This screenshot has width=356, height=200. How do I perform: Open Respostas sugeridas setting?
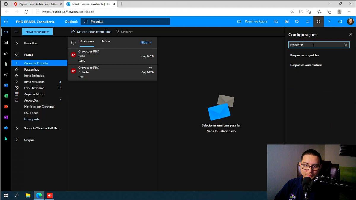pos(304,55)
